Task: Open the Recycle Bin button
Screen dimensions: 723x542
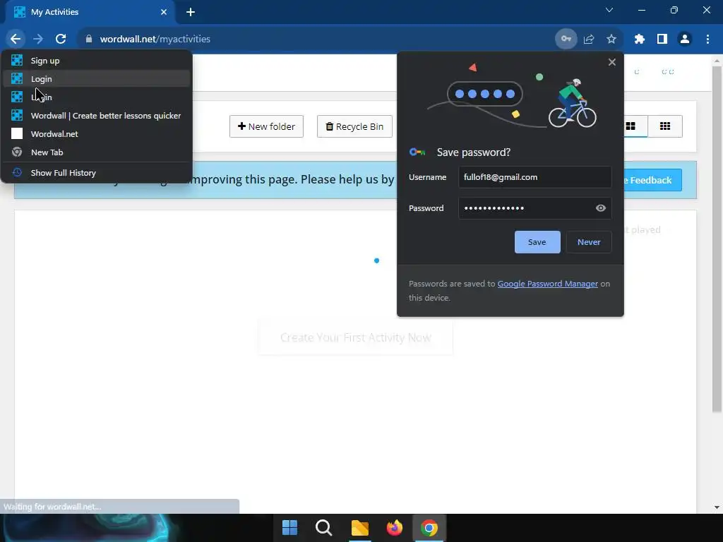Action: pyautogui.click(x=354, y=126)
